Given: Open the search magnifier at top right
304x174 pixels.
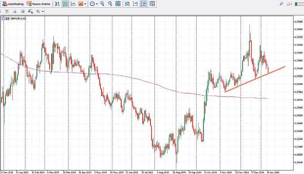Looking at the screenshot, I should point(281,4).
